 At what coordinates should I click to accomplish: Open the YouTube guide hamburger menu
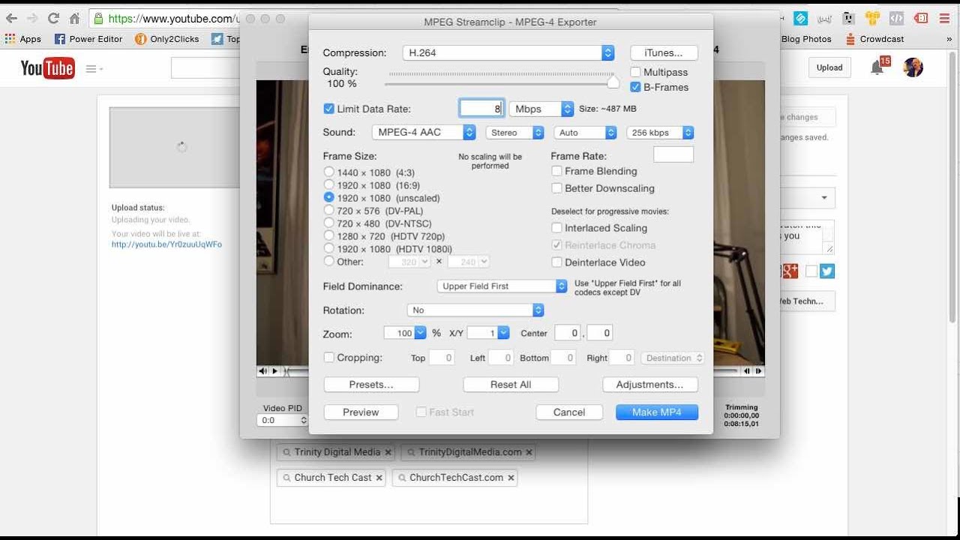click(94, 69)
